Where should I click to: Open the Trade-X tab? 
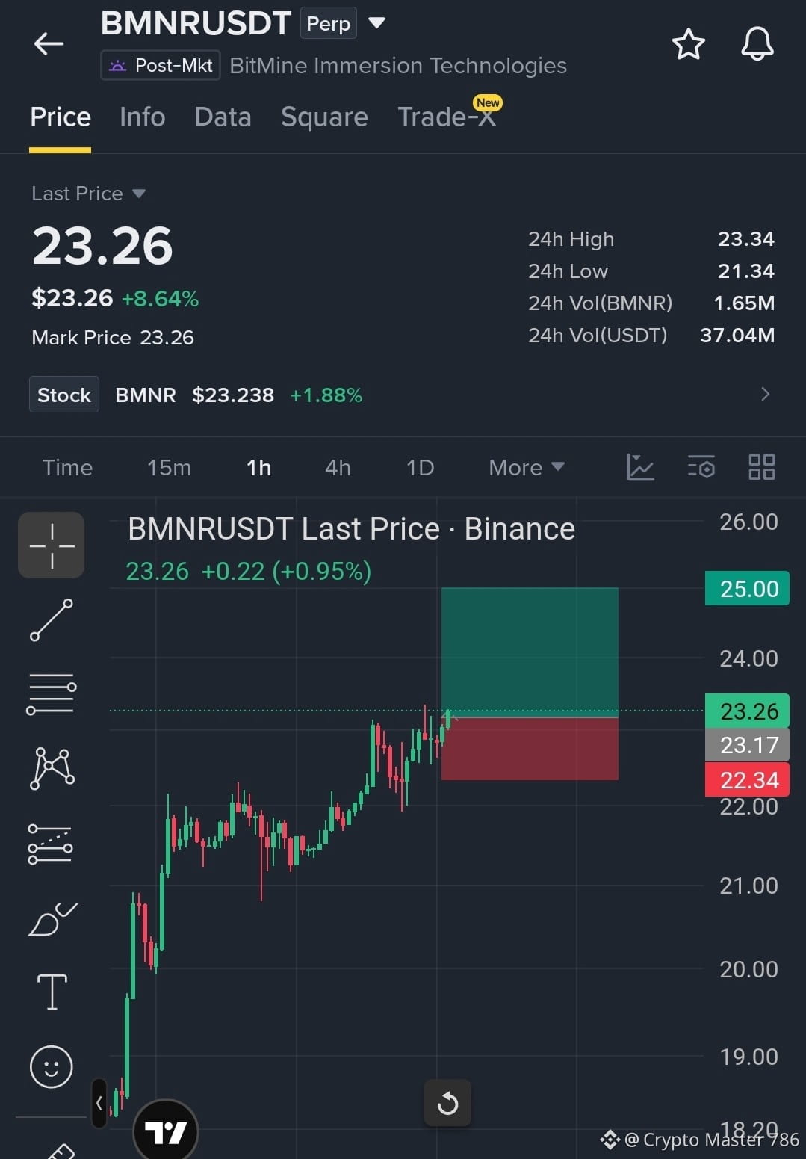pos(447,117)
